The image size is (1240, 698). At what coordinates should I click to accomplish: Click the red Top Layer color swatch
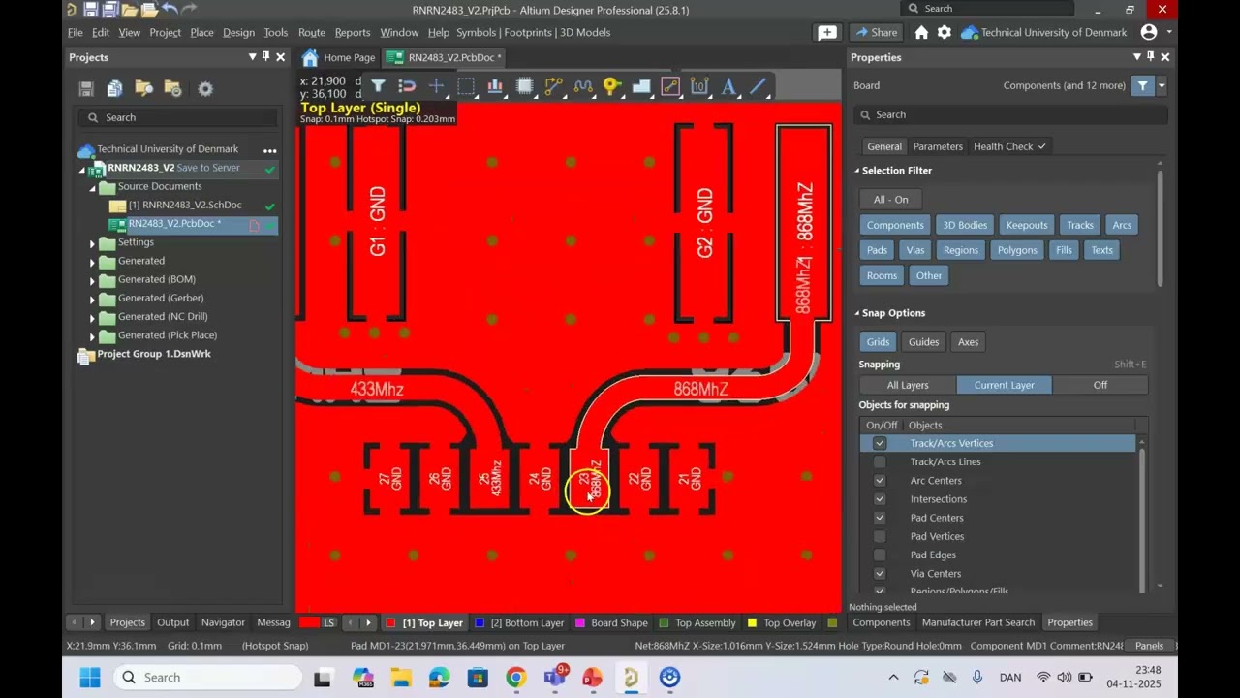(x=390, y=622)
